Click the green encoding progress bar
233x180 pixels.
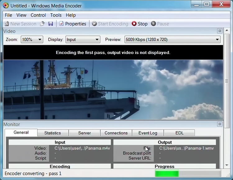click(x=188, y=173)
